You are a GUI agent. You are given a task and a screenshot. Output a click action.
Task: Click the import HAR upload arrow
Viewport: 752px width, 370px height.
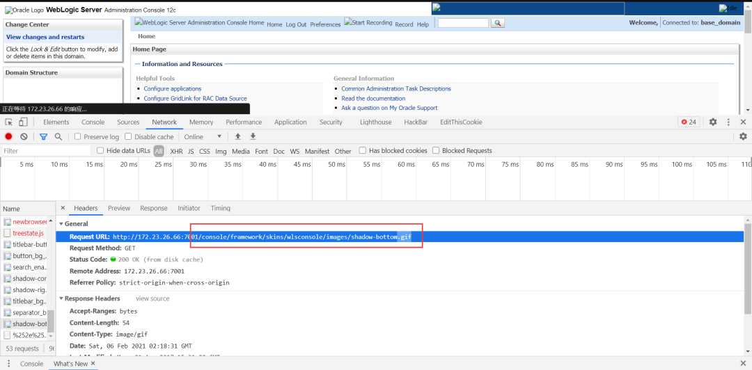pos(237,136)
